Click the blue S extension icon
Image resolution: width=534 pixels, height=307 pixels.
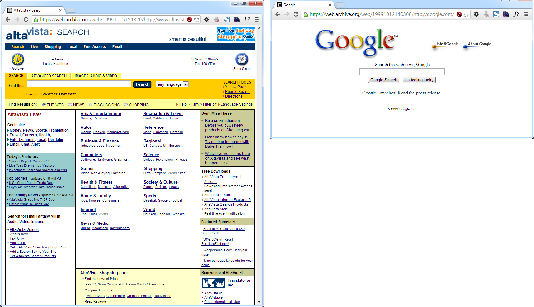pyautogui.click(x=226, y=19)
